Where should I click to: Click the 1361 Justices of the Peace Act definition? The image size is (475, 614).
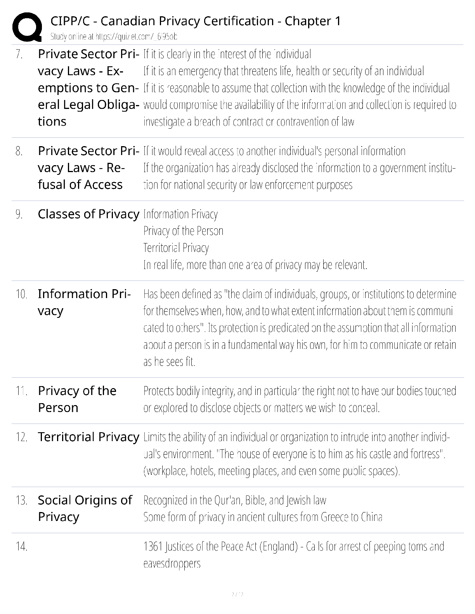[294, 555]
